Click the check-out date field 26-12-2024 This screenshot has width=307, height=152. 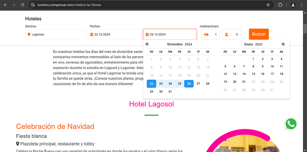pyautogui.click(x=170, y=34)
